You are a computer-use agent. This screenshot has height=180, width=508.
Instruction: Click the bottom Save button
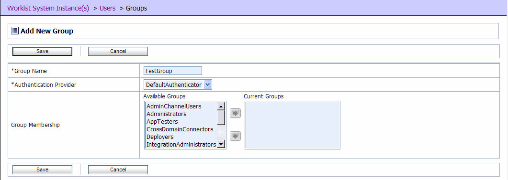pyautogui.click(x=43, y=169)
